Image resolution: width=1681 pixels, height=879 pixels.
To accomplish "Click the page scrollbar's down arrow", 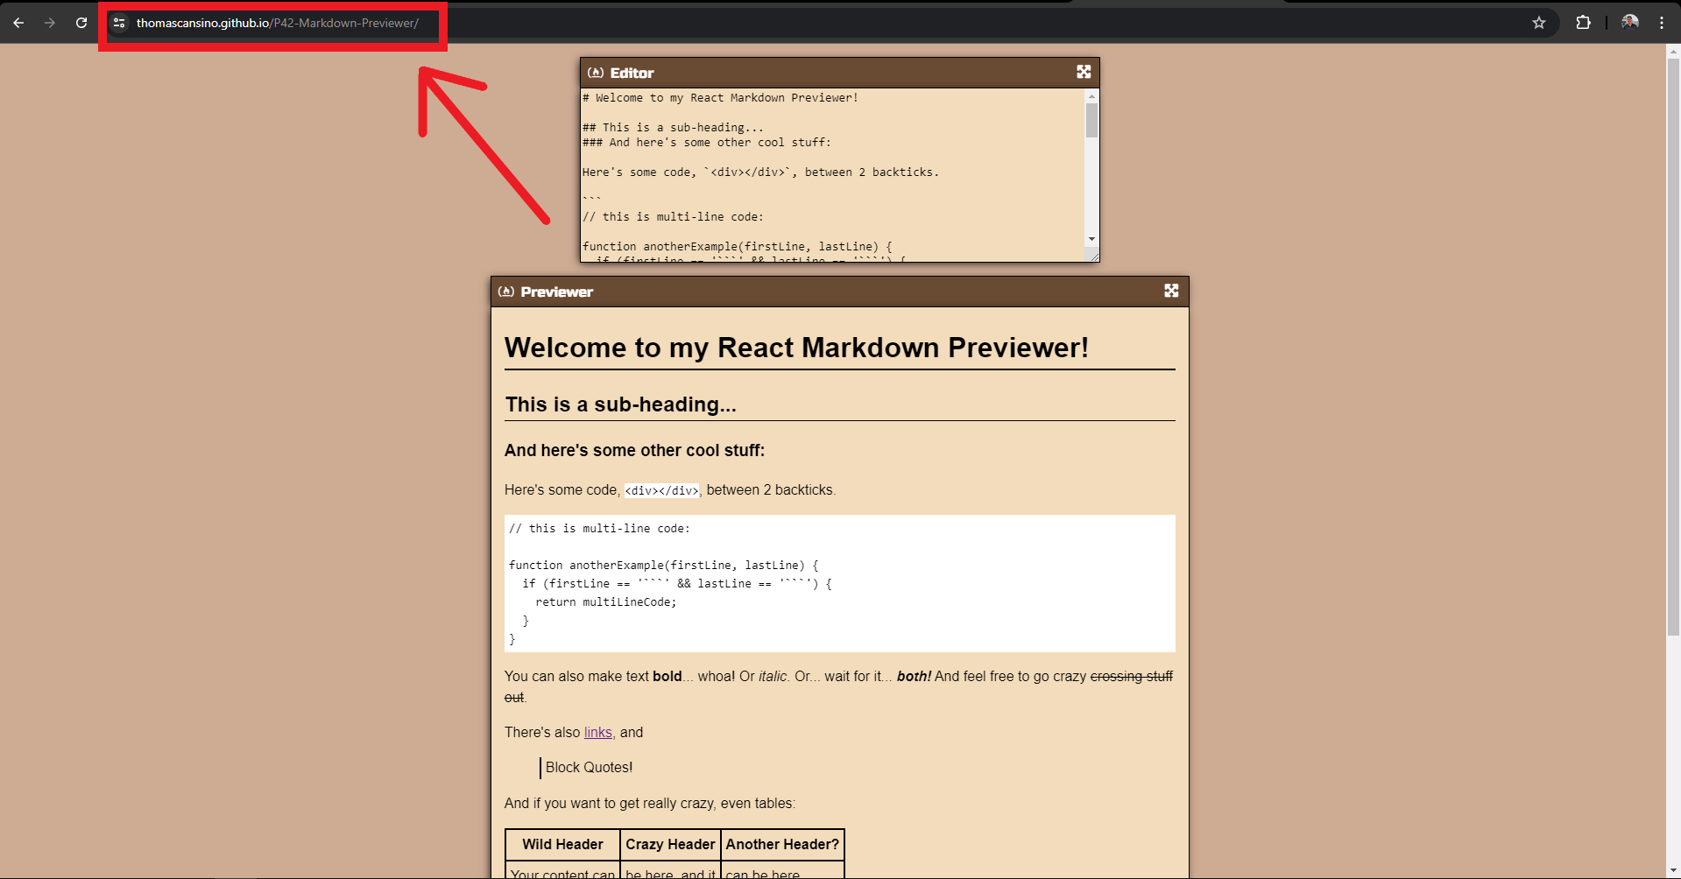I will pyautogui.click(x=1673, y=872).
